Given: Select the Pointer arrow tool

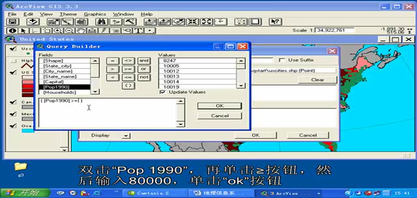Looking at the screenshot, I should click(24, 31).
